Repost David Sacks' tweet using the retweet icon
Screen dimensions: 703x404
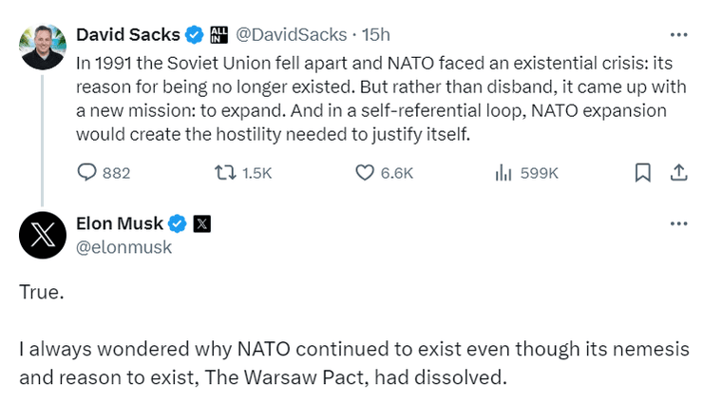tap(225, 172)
